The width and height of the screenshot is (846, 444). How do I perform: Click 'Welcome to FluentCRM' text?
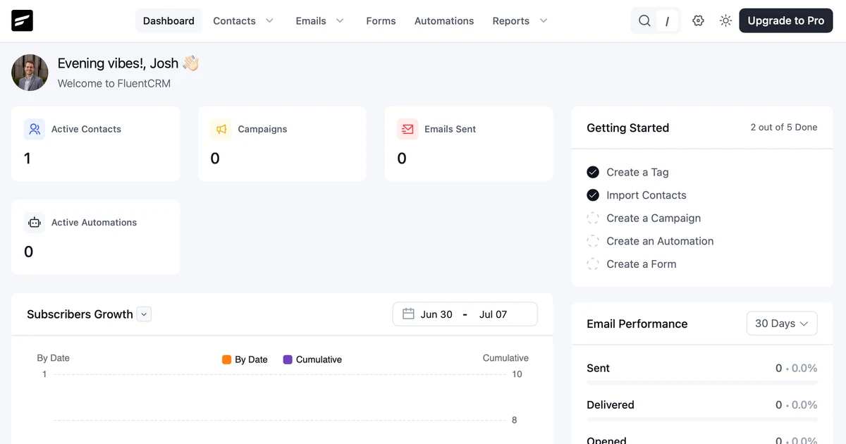114,83
